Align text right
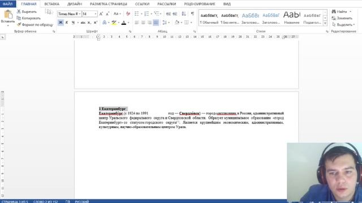 click(149, 23)
